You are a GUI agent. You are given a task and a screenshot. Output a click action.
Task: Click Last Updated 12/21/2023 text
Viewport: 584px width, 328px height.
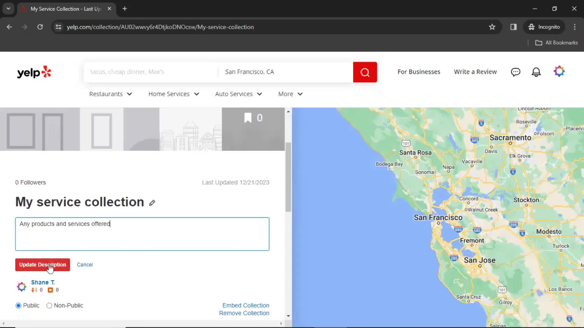click(x=235, y=183)
